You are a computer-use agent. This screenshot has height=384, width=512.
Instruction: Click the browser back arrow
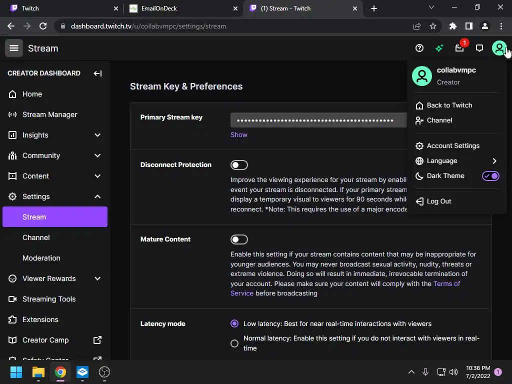pos(11,26)
